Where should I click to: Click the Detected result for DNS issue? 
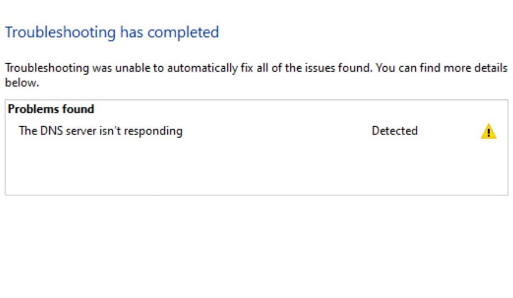[394, 131]
